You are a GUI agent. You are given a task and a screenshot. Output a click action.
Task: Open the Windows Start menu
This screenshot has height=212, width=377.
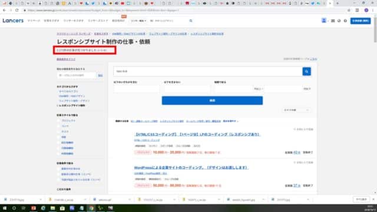5,208
